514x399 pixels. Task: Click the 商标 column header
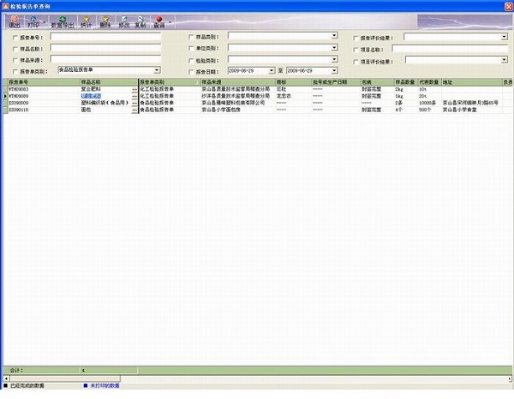pyautogui.click(x=293, y=82)
